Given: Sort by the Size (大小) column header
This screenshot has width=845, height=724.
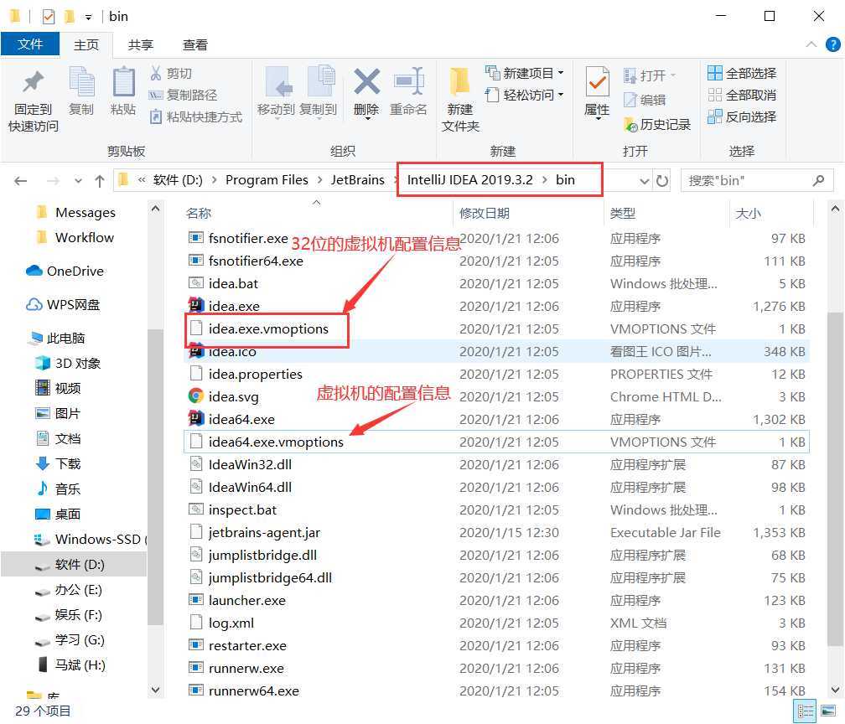Looking at the screenshot, I should (748, 214).
